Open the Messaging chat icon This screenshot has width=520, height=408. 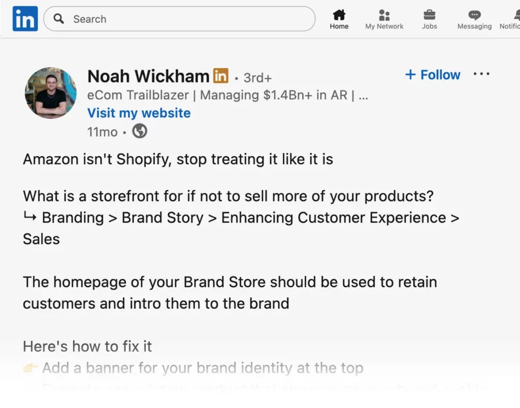[474, 15]
